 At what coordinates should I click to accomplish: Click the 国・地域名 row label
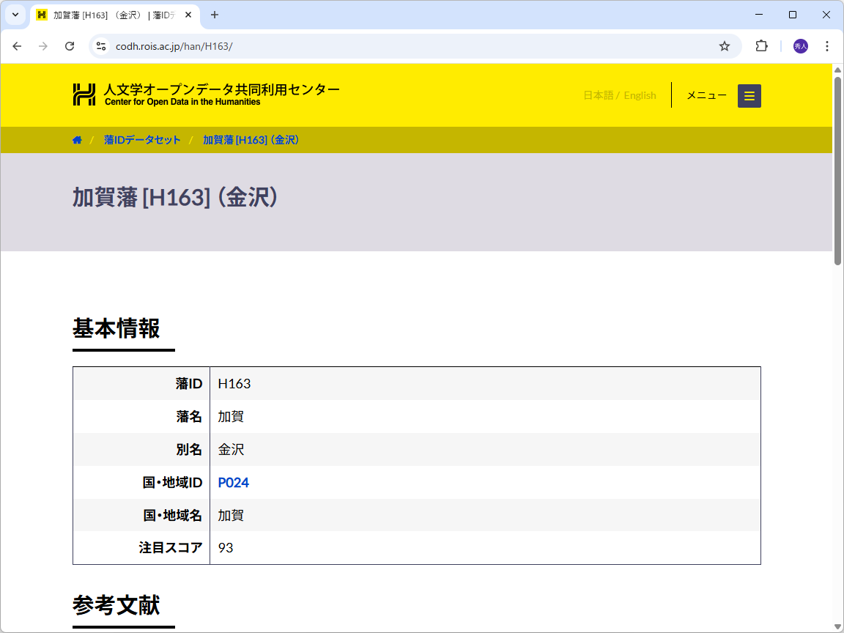tap(172, 515)
